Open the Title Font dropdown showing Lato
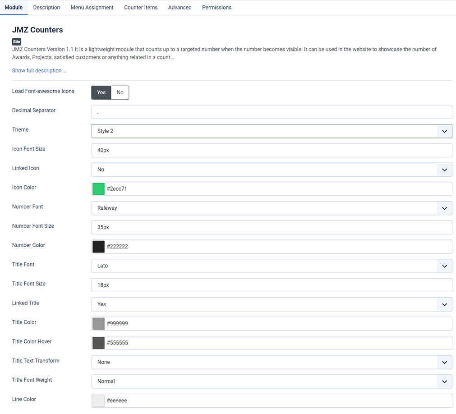 click(272, 266)
